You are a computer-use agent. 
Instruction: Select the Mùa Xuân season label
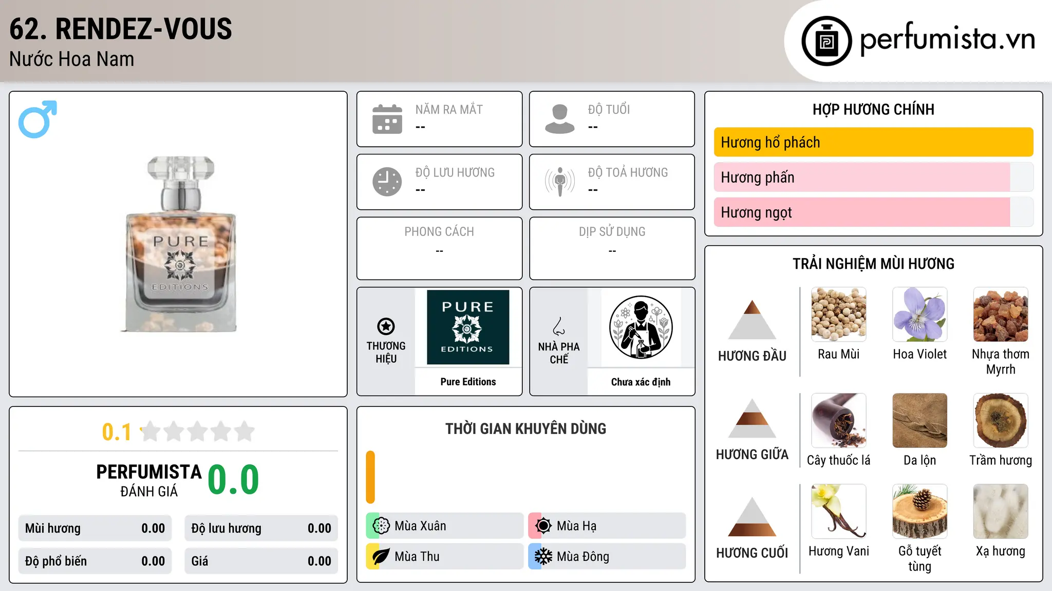click(420, 526)
